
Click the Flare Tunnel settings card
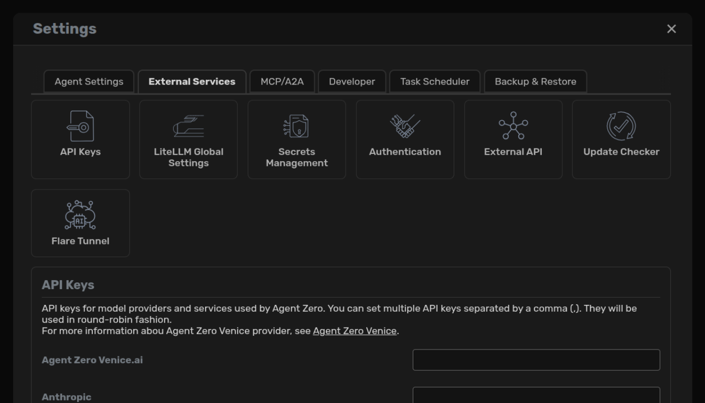click(x=80, y=223)
